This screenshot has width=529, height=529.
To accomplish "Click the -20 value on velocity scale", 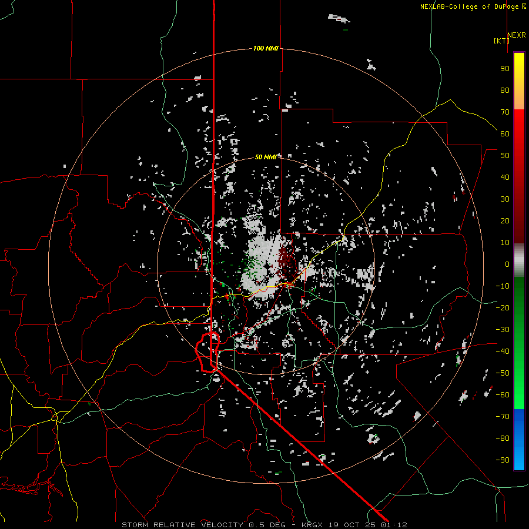I will click(503, 308).
